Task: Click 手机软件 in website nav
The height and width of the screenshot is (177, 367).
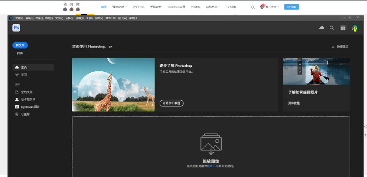Action: pyautogui.click(x=156, y=7)
